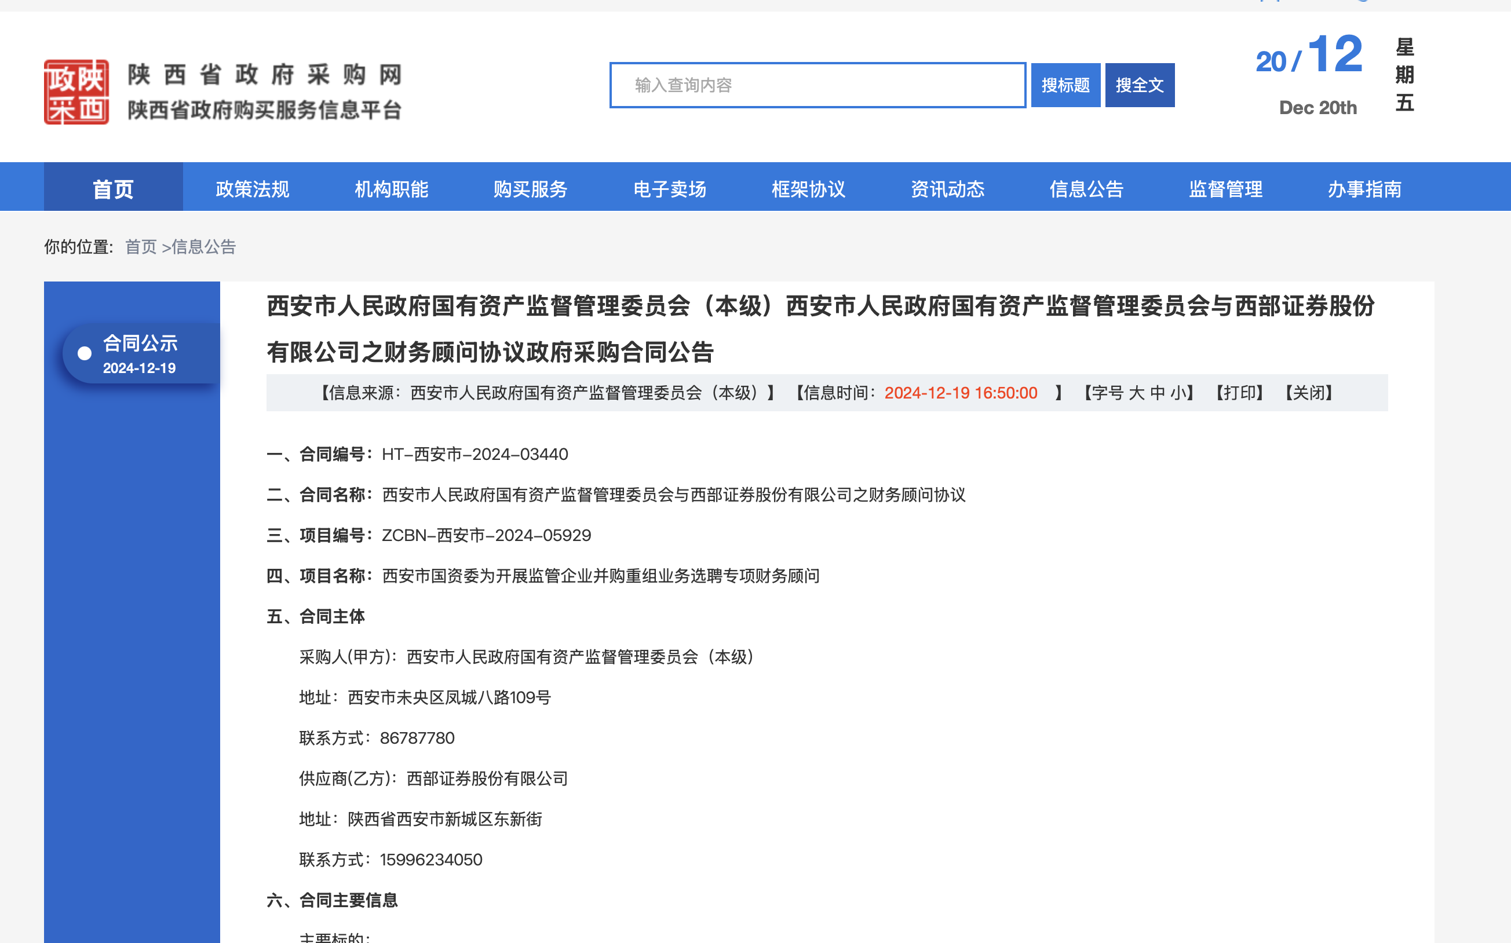Select 购买服务 in the navigation bar
This screenshot has height=943, width=1511.
click(530, 189)
